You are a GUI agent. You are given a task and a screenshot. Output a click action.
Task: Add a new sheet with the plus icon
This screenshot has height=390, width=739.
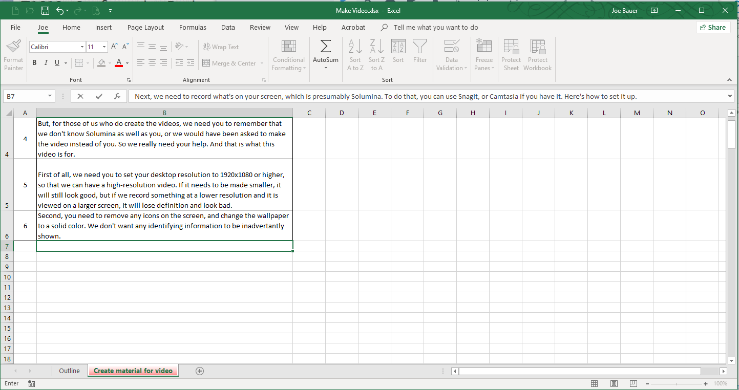[200, 371]
